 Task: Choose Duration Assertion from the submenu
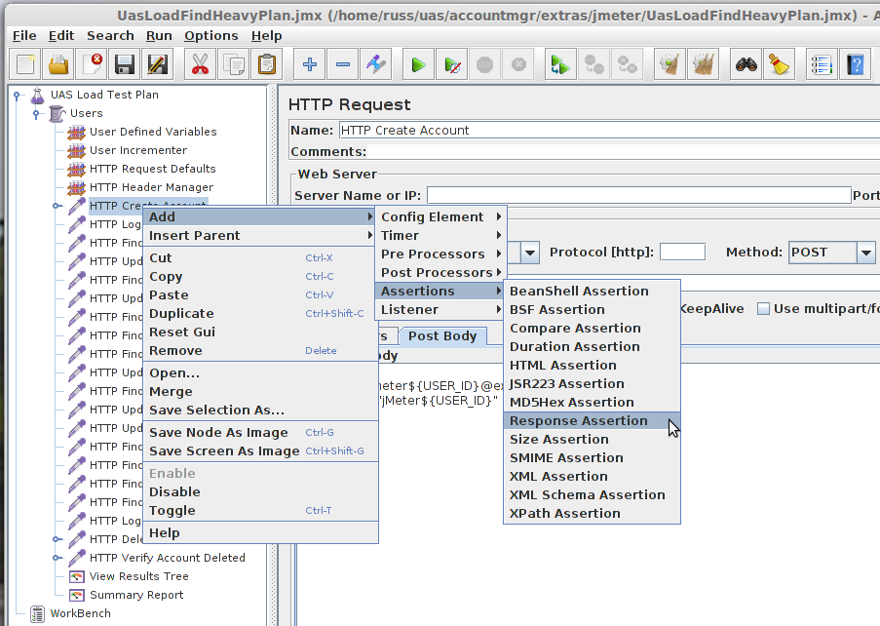click(593, 347)
